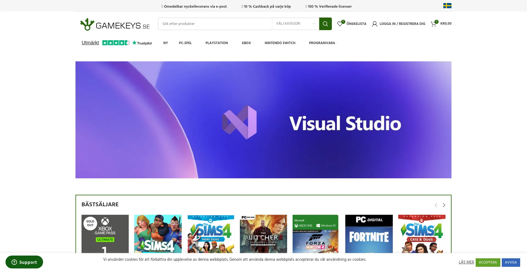Expand the NINTENDO SWITCH menu
Image resolution: width=527 pixels, height=272 pixels.
click(x=281, y=43)
